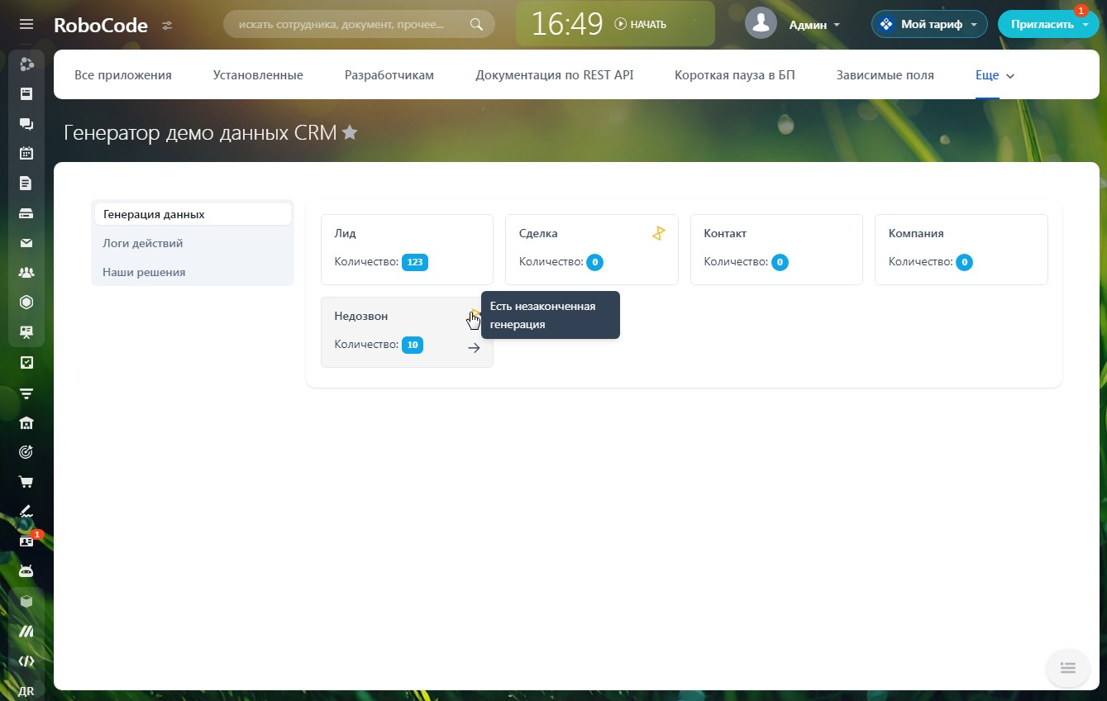Open the presentation board icon in sidebar

(x=26, y=332)
